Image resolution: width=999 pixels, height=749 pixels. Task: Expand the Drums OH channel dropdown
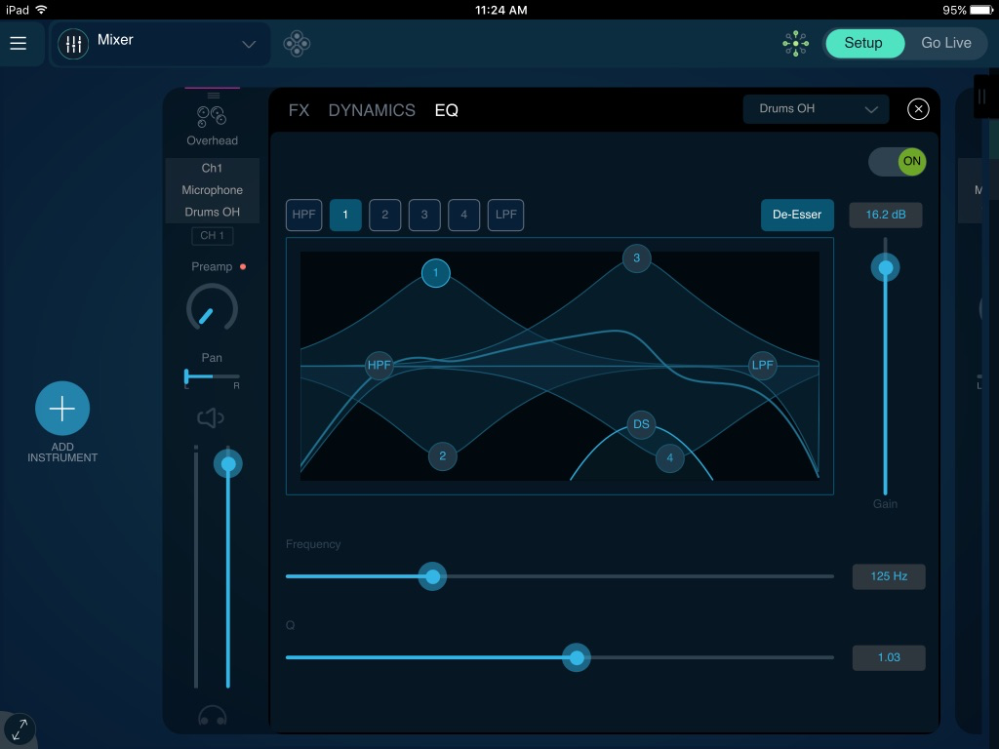(816, 109)
